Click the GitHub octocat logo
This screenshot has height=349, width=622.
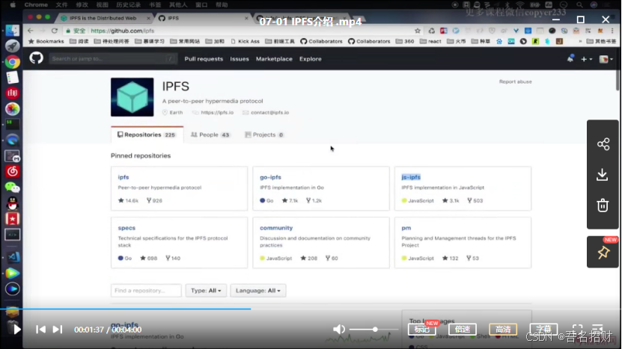pyautogui.click(x=36, y=58)
